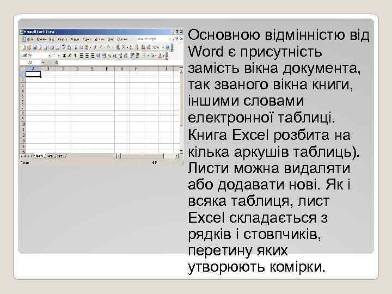392x294 pixels.
Task: Click the Print Preview icon
Action: [57, 47]
